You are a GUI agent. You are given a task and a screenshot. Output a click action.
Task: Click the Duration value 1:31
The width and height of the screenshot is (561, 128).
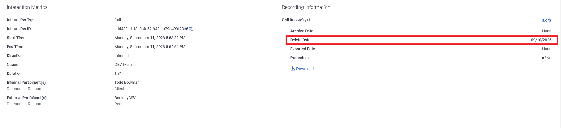118,74
